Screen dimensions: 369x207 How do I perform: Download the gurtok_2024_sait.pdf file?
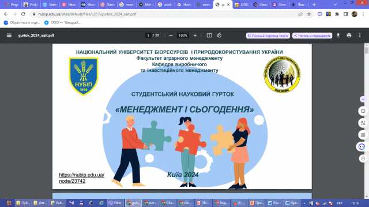coord(338,36)
